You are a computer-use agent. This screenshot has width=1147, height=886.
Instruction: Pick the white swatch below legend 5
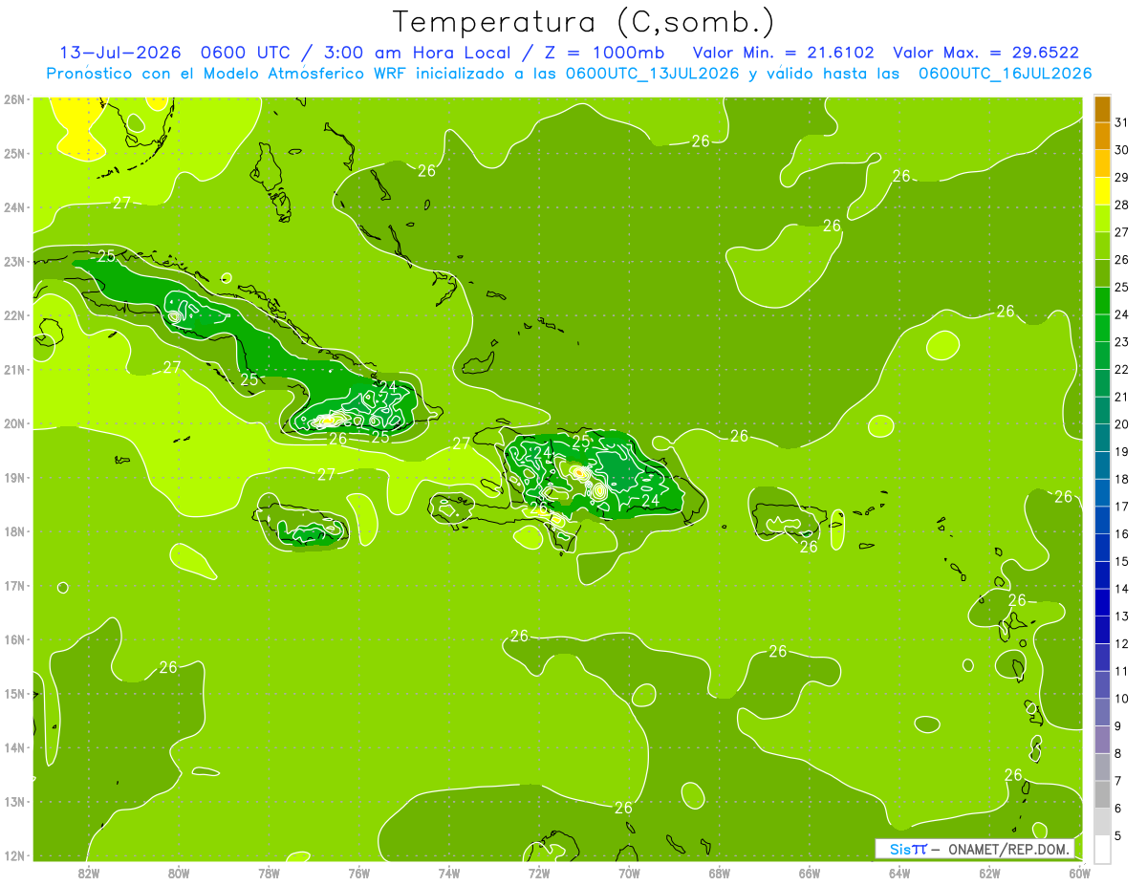pos(1102,850)
